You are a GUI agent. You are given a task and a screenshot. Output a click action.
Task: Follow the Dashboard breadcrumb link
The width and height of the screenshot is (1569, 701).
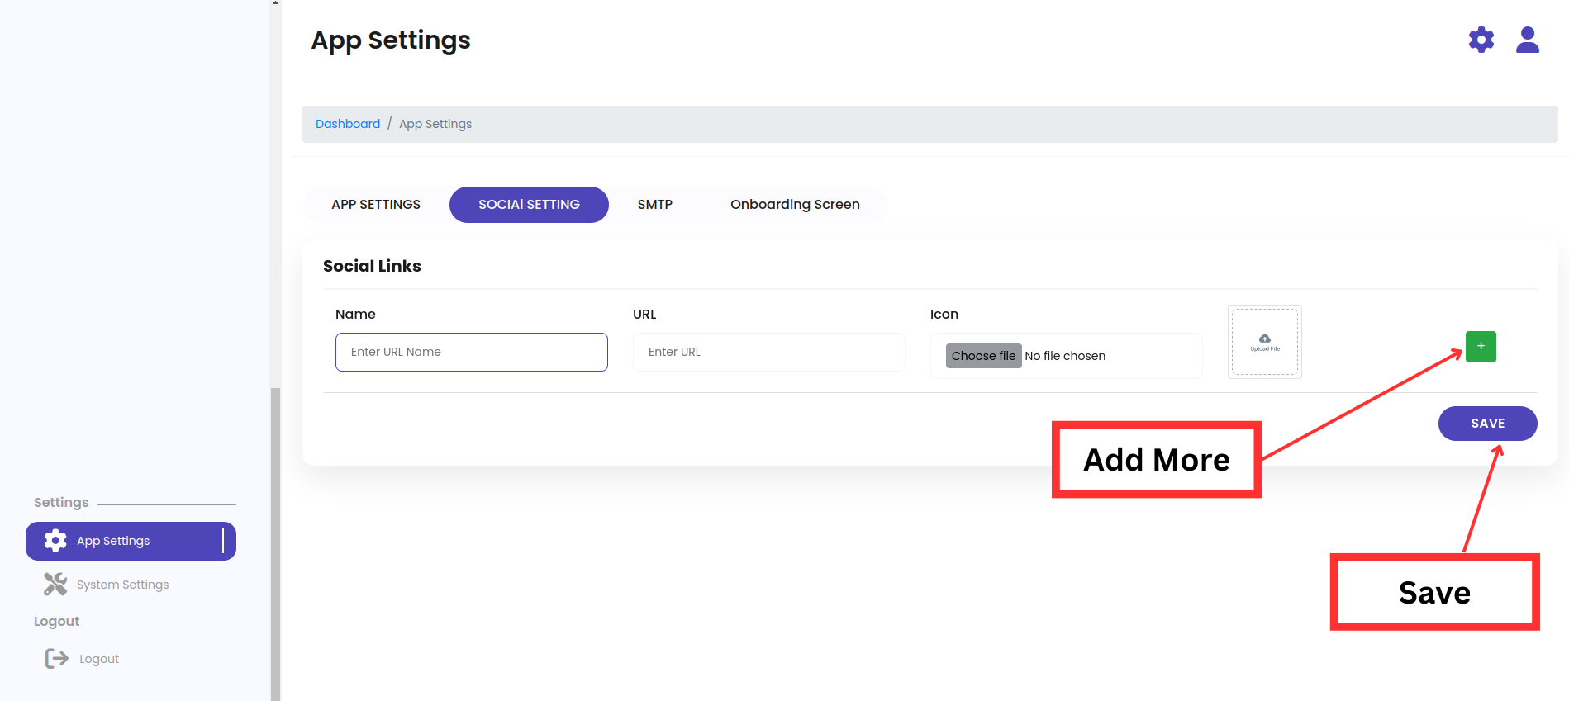click(348, 124)
